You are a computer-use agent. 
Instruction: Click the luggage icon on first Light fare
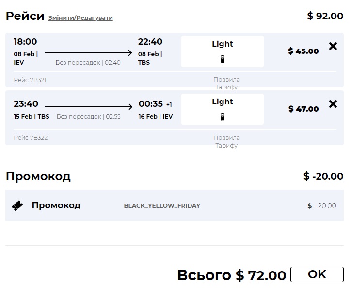[x=223, y=59]
